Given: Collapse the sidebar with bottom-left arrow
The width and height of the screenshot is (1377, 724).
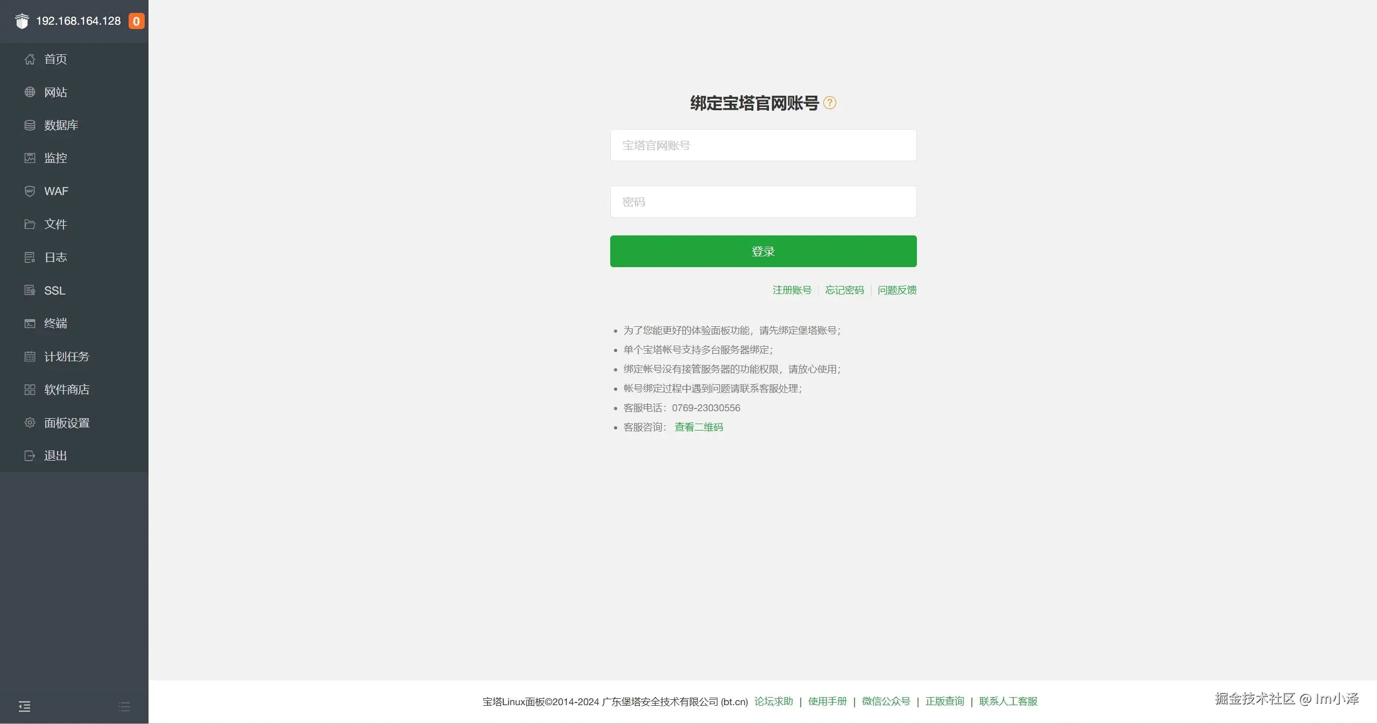Looking at the screenshot, I should (24, 706).
